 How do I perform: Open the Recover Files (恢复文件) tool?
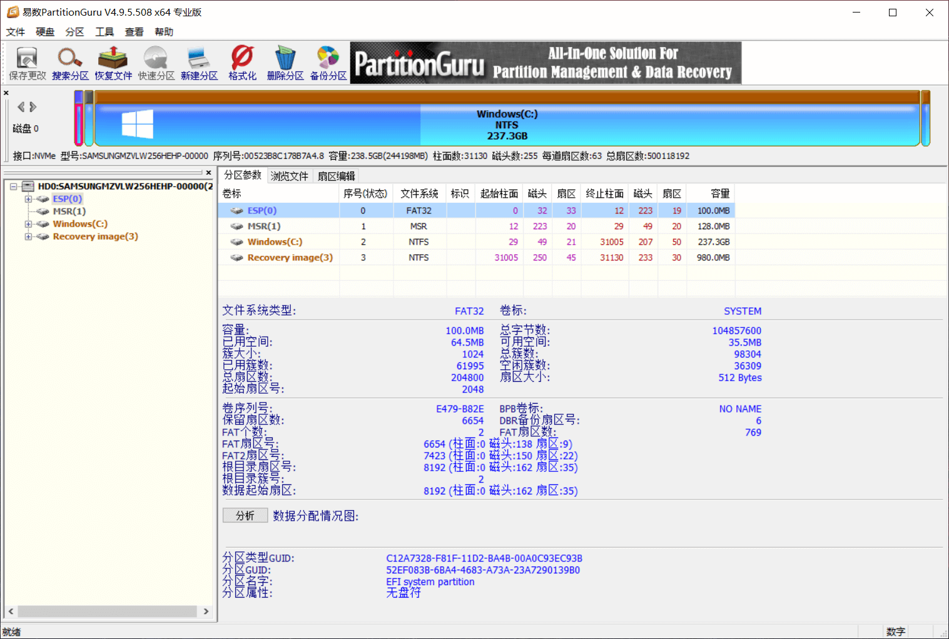pyautogui.click(x=113, y=63)
